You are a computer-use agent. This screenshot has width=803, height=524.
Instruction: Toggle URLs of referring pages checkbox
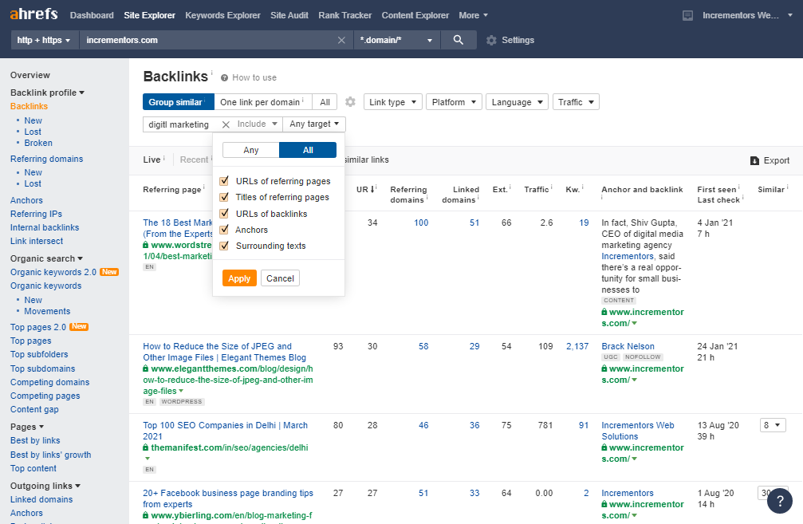click(x=224, y=181)
